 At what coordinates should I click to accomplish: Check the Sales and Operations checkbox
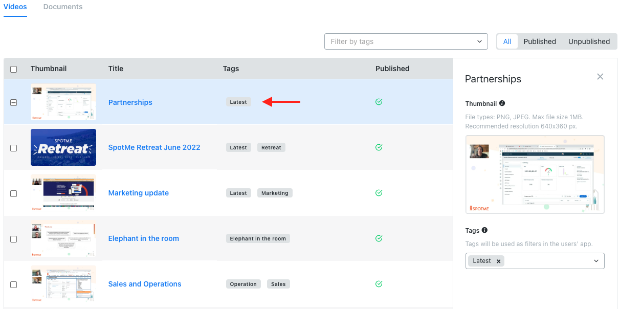pyautogui.click(x=14, y=284)
